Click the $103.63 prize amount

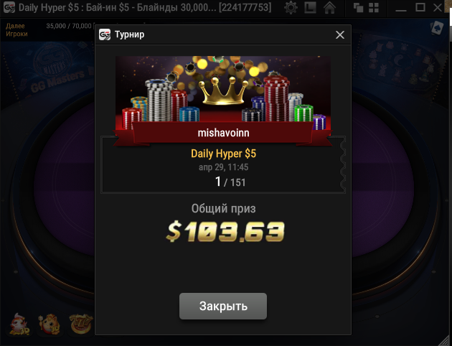coord(225,231)
